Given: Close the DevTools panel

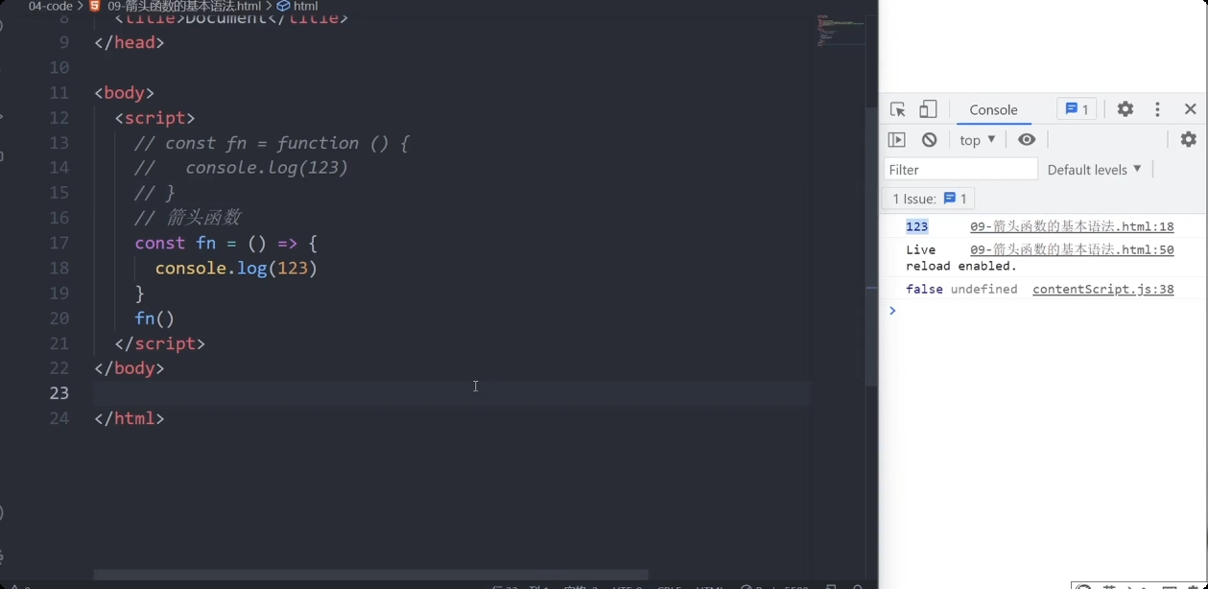Looking at the screenshot, I should click(1190, 109).
